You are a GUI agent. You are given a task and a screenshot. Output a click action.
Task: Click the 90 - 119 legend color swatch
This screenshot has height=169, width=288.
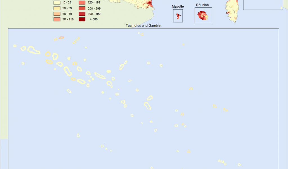57,19
